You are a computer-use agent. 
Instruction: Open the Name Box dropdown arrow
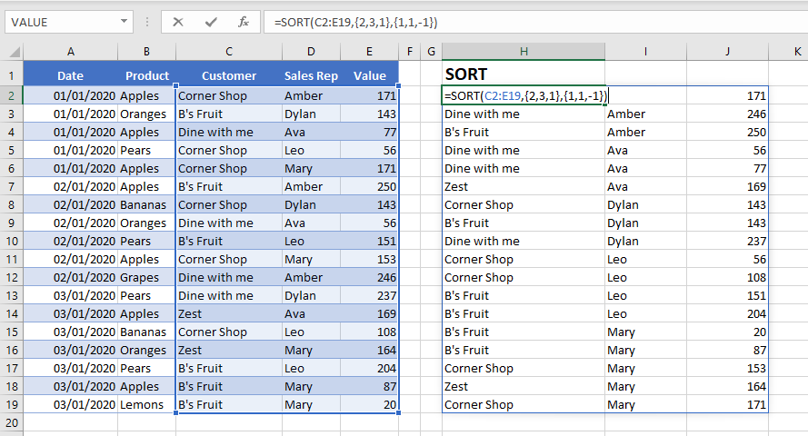tap(124, 22)
